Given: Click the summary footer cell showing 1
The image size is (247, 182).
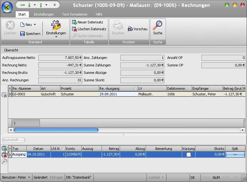Looking at the screenshot, I should coord(26,123).
